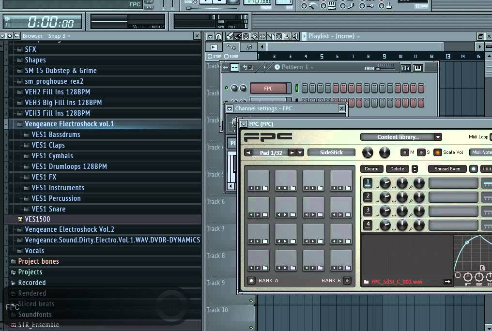Toggle the Playlist snap magnet icon
492x331 pixels.
coord(218,36)
